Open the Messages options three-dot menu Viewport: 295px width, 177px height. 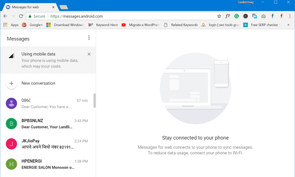point(89,38)
